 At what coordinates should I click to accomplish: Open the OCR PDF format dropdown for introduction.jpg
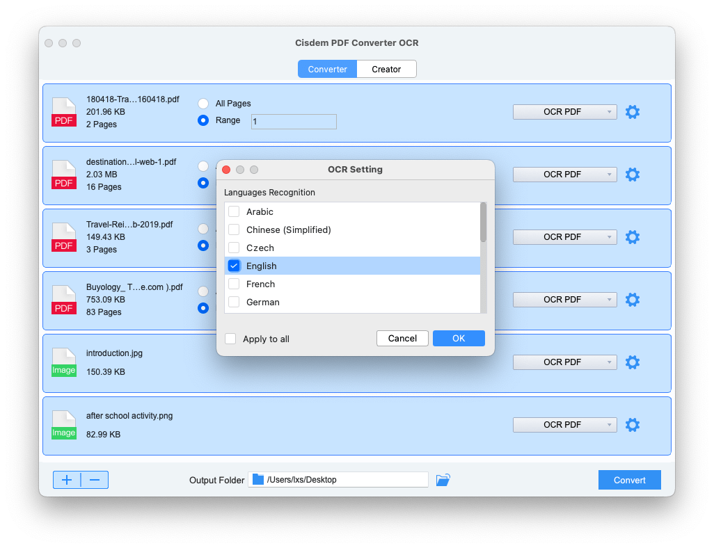coord(564,362)
